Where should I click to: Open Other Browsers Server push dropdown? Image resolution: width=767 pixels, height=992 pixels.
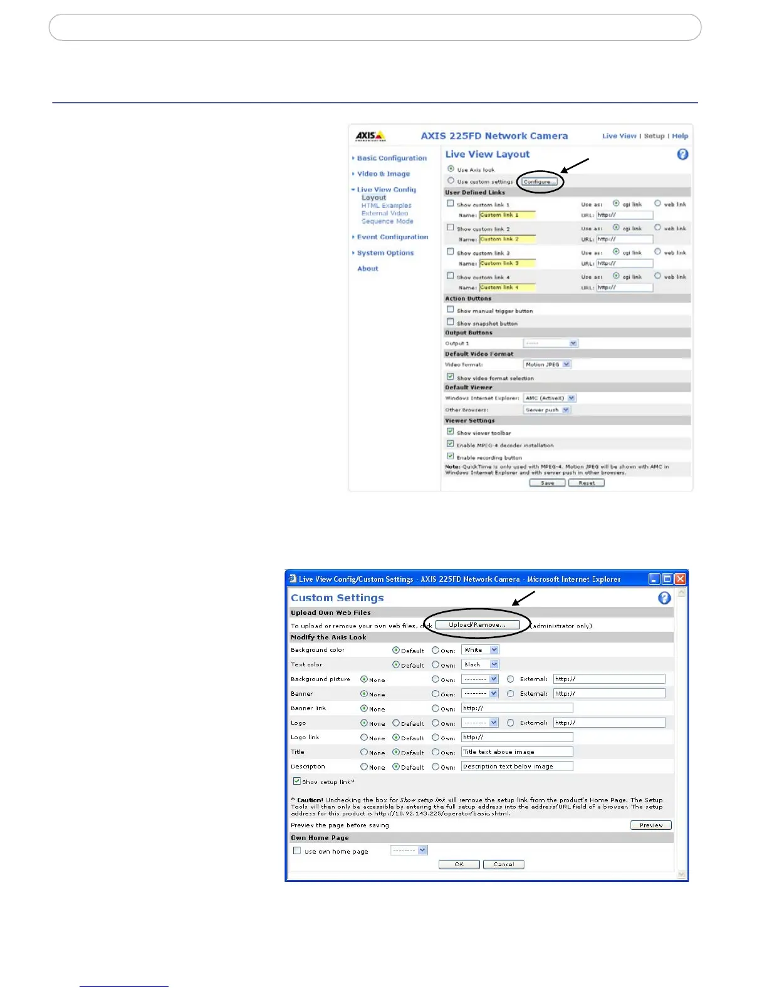547,410
